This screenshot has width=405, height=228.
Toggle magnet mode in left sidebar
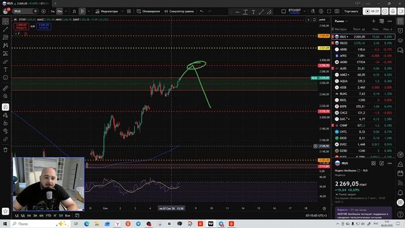pos(6,107)
